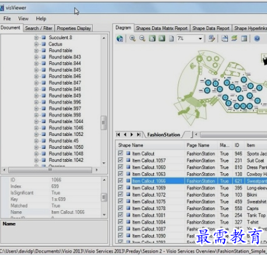The height and width of the screenshot is (255, 267).
Task: Click shape icon beside Round table.996
Action: pyautogui.click(x=44, y=102)
